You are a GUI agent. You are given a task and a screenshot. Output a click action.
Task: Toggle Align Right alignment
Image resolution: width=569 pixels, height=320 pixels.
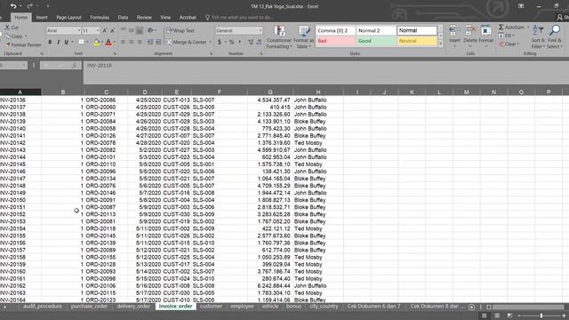tap(140, 42)
